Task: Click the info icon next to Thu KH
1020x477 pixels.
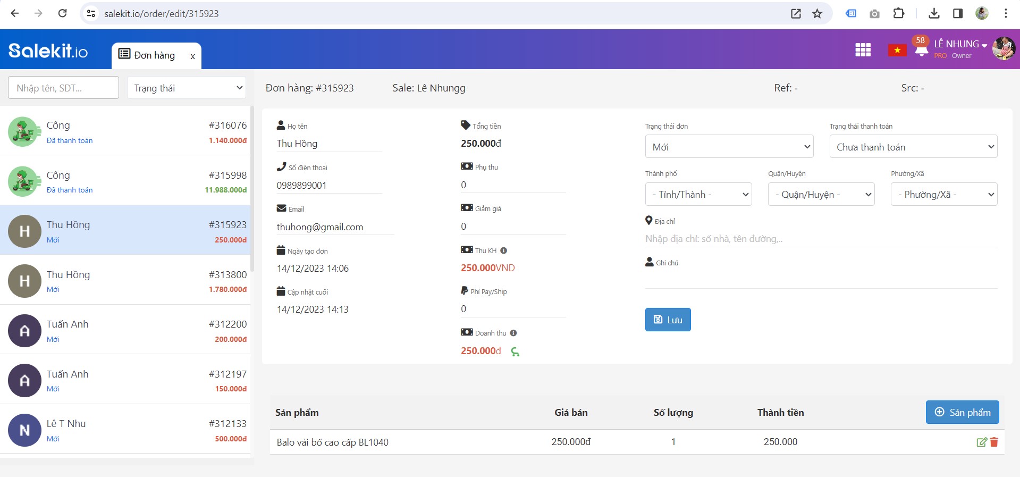Action: (x=503, y=250)
